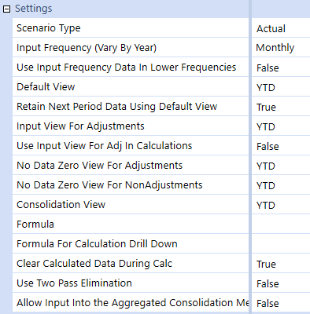Open No Data Zero View NonAdjustments value
The width and height of the screenshot is (310, 314).
(x=281, y=185)
